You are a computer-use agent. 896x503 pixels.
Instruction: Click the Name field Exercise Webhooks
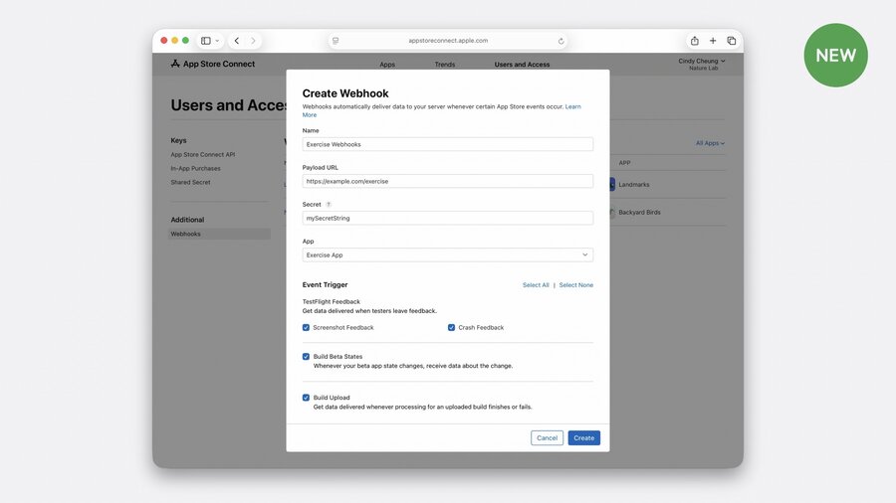[x=447, y=144]
